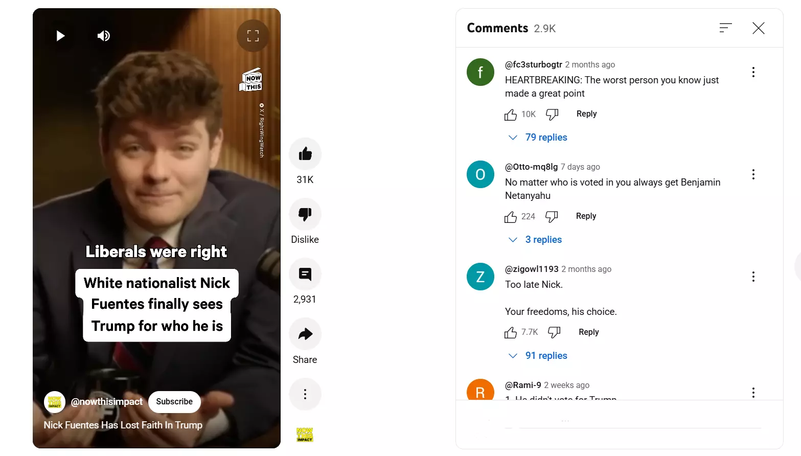Share this Short video
The height and width of the screenshot is (456, 801).
coord(305,334)
